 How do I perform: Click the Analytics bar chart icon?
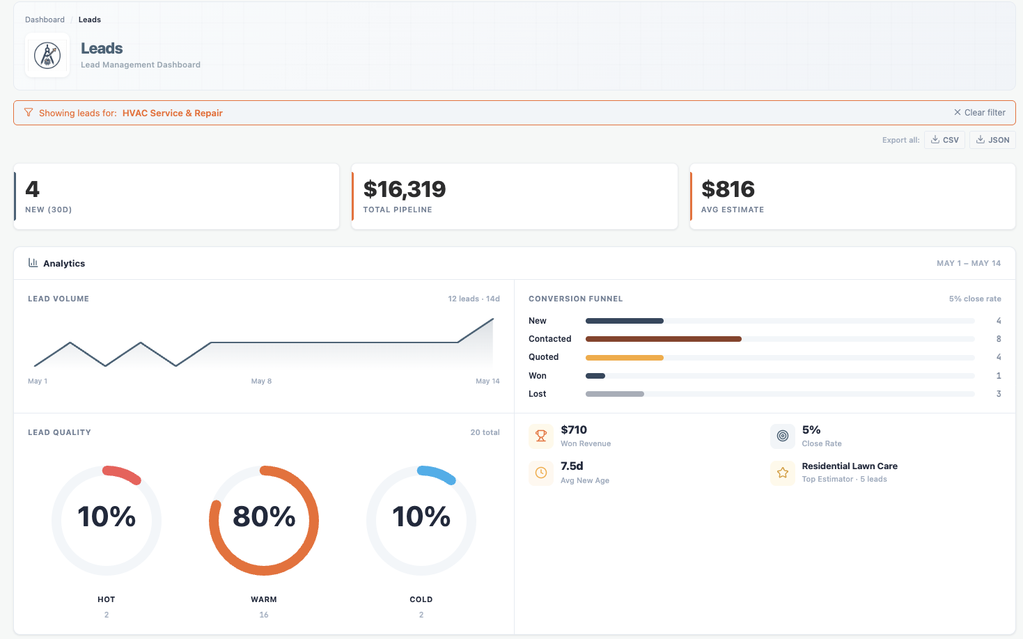[33, 262]
